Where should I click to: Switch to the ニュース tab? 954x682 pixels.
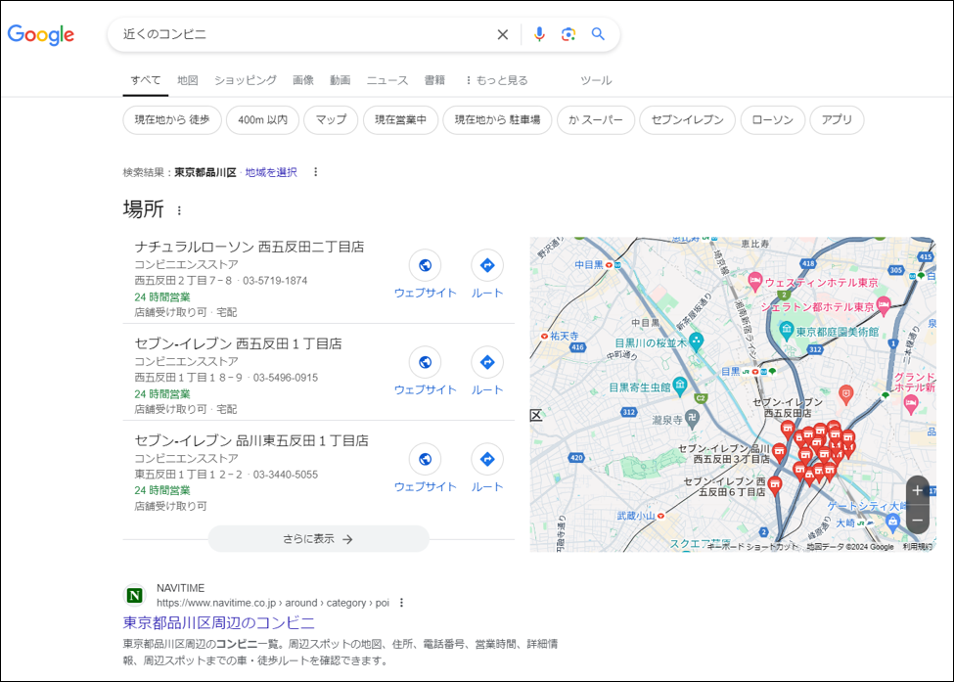[x=386, y=80]
